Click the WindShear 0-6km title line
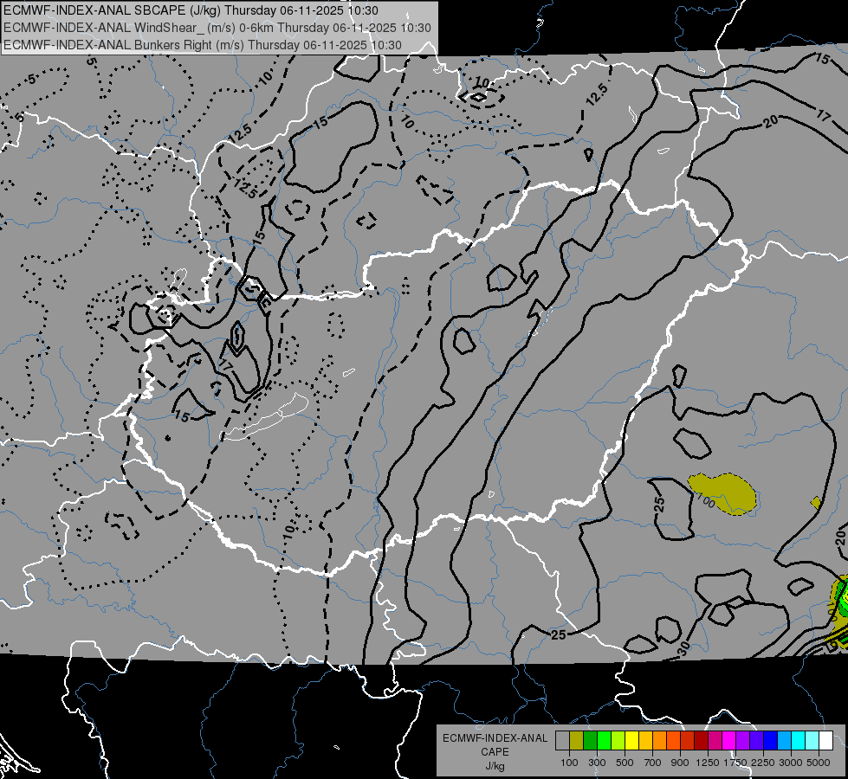 (x=217, y=28)
